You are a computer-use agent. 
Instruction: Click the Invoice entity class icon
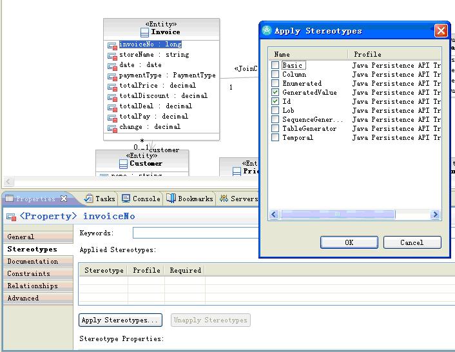(144, 32)
